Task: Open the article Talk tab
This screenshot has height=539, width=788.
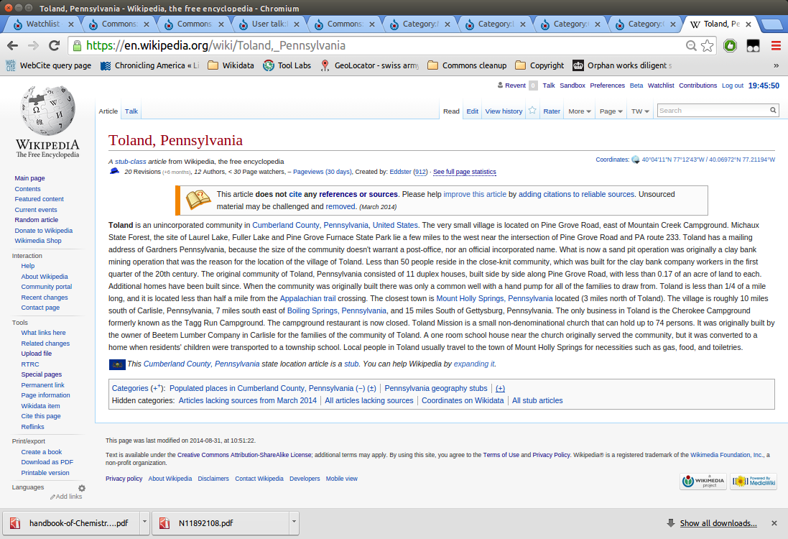Action: click(x=131, y=111)
